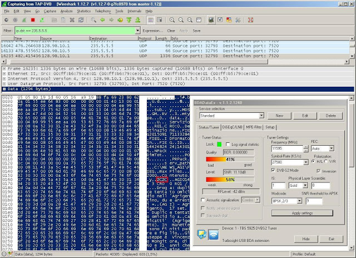356x258 pixels.
Task: Go forward in packet history
Action: [111, 20]
